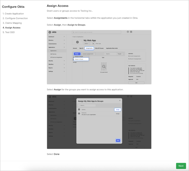Expand Dashboard in the first screenshot's sidebar
This screenshot has height=171, width=189.
pos(57,37)
